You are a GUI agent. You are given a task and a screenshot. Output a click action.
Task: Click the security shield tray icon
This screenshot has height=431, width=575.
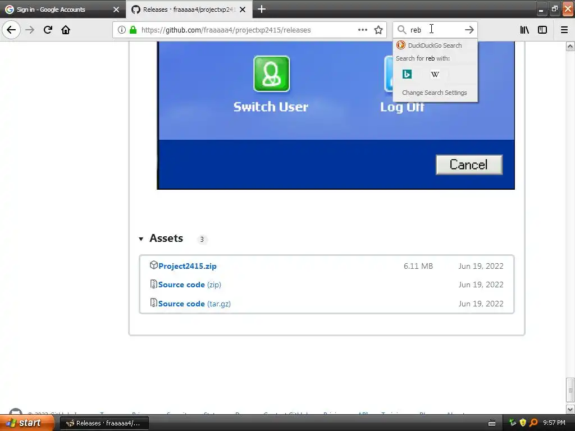point(523,423)
